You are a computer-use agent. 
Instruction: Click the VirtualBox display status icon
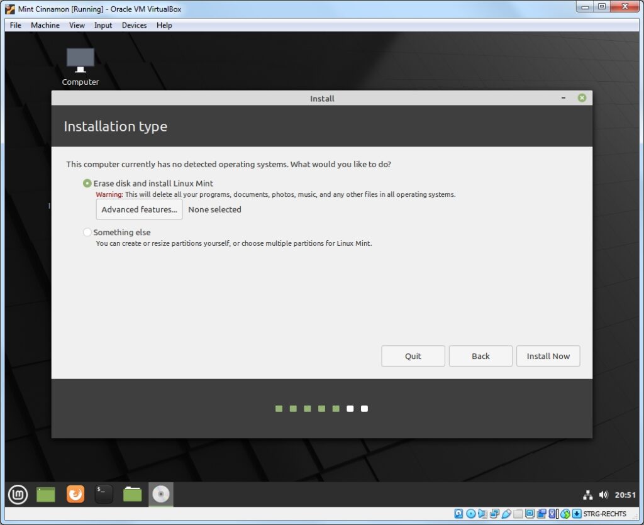530,514
